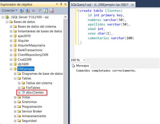
Task: Select the Alquiler database label
Action: pos(23,41)
